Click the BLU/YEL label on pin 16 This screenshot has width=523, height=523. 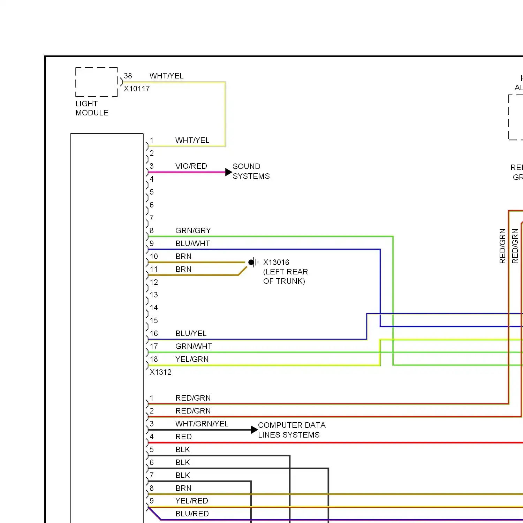[x=191, y=333]
